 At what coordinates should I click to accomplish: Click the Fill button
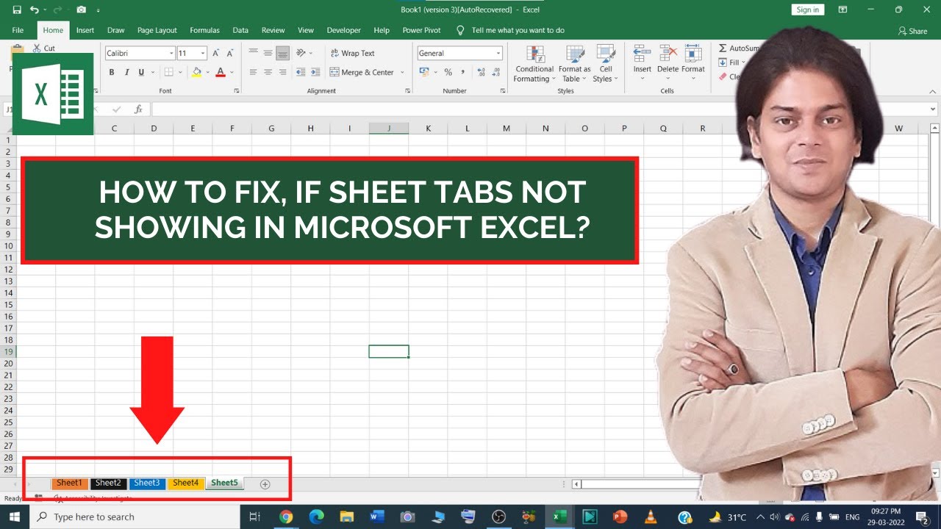tap(731, 62)
